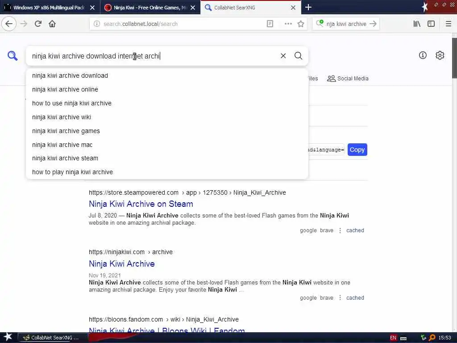
Task: Choose suggestion 'ninja kiwi archive games'
Action: pos(167,131)
